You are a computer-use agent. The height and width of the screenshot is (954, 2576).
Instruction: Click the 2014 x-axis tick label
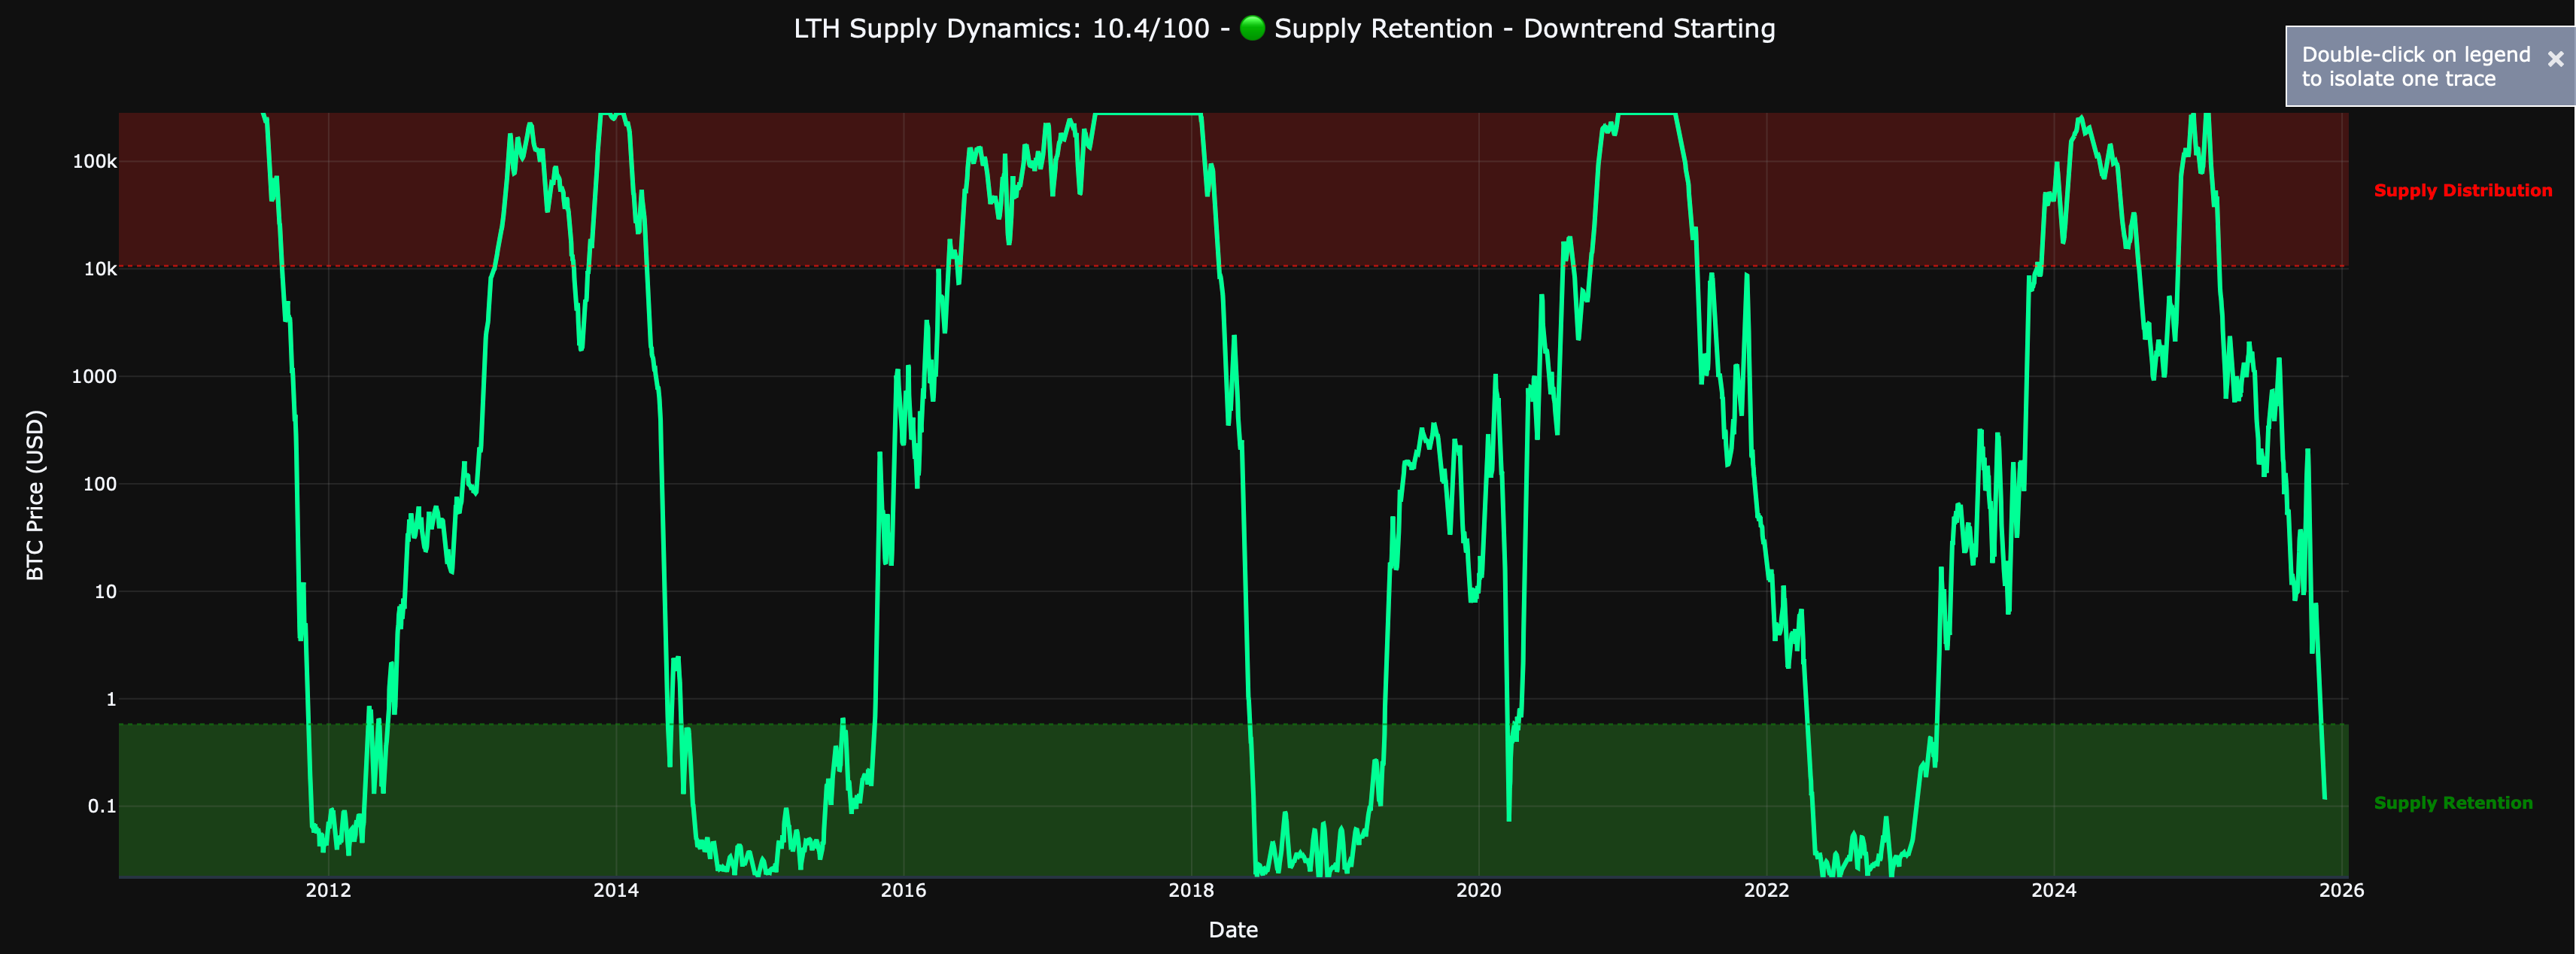616,890
